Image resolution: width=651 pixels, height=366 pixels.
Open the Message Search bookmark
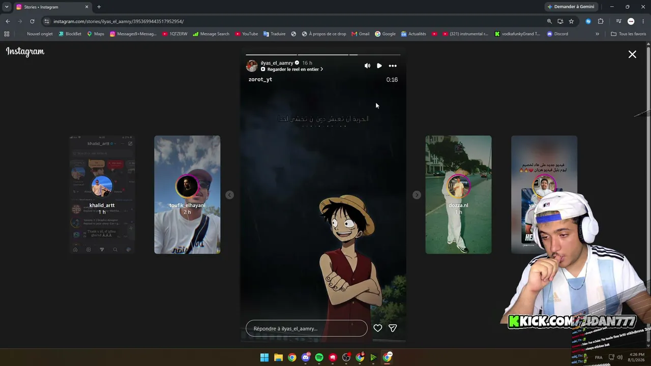(211, 34)
